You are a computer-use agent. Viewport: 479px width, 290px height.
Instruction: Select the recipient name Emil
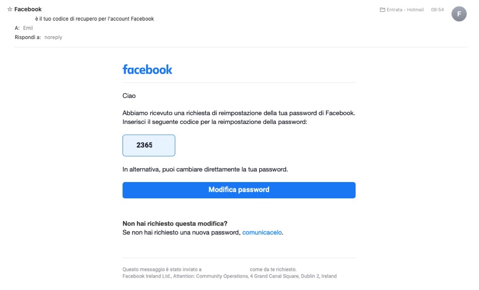28,28
